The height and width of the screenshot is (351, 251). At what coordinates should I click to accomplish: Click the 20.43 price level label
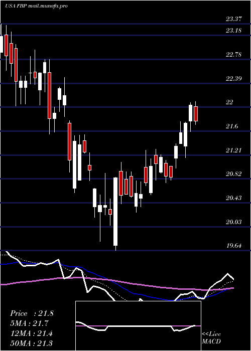tap(234, 198)
